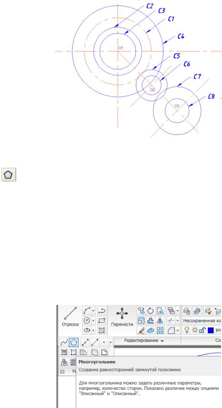Select the Revision Cloud tool icon
Screen dimensions: 222x408
point(95,352)
